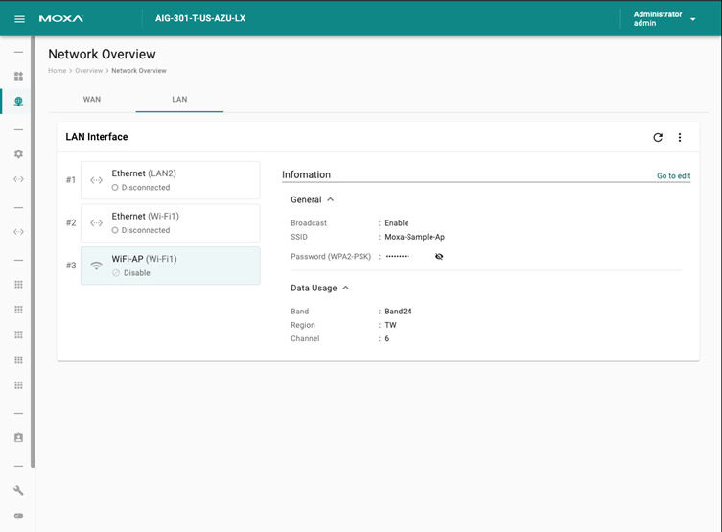The height and width of the screenshot is (532, 722).
Task: Open the Administrator account dropdown arrow
Action: [x=692, y=19]
